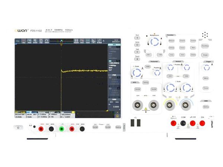Select the oscilloscope CH1 BNC input
The height and width of the screenshot is (167, 223).
click(170, 105)
